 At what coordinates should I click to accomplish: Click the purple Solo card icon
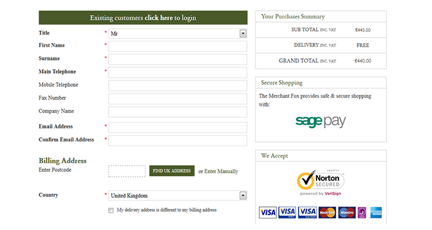pos(362,212)
